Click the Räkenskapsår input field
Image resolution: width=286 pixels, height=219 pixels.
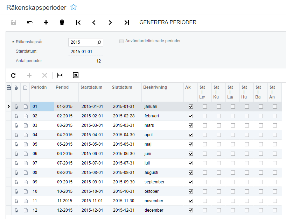tap(82, 42)
